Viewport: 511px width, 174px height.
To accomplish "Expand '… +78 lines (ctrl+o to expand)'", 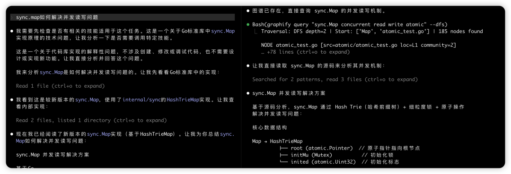I will click(306, 52).
